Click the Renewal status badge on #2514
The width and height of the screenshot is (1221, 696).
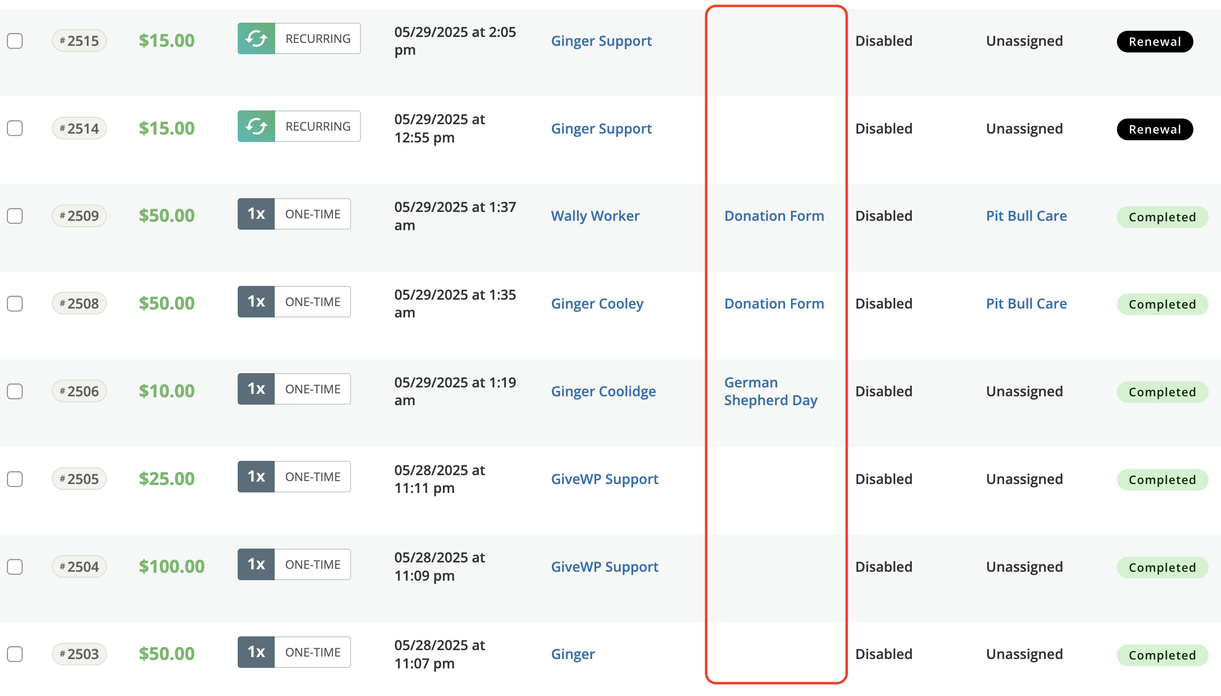(1155, 129)
